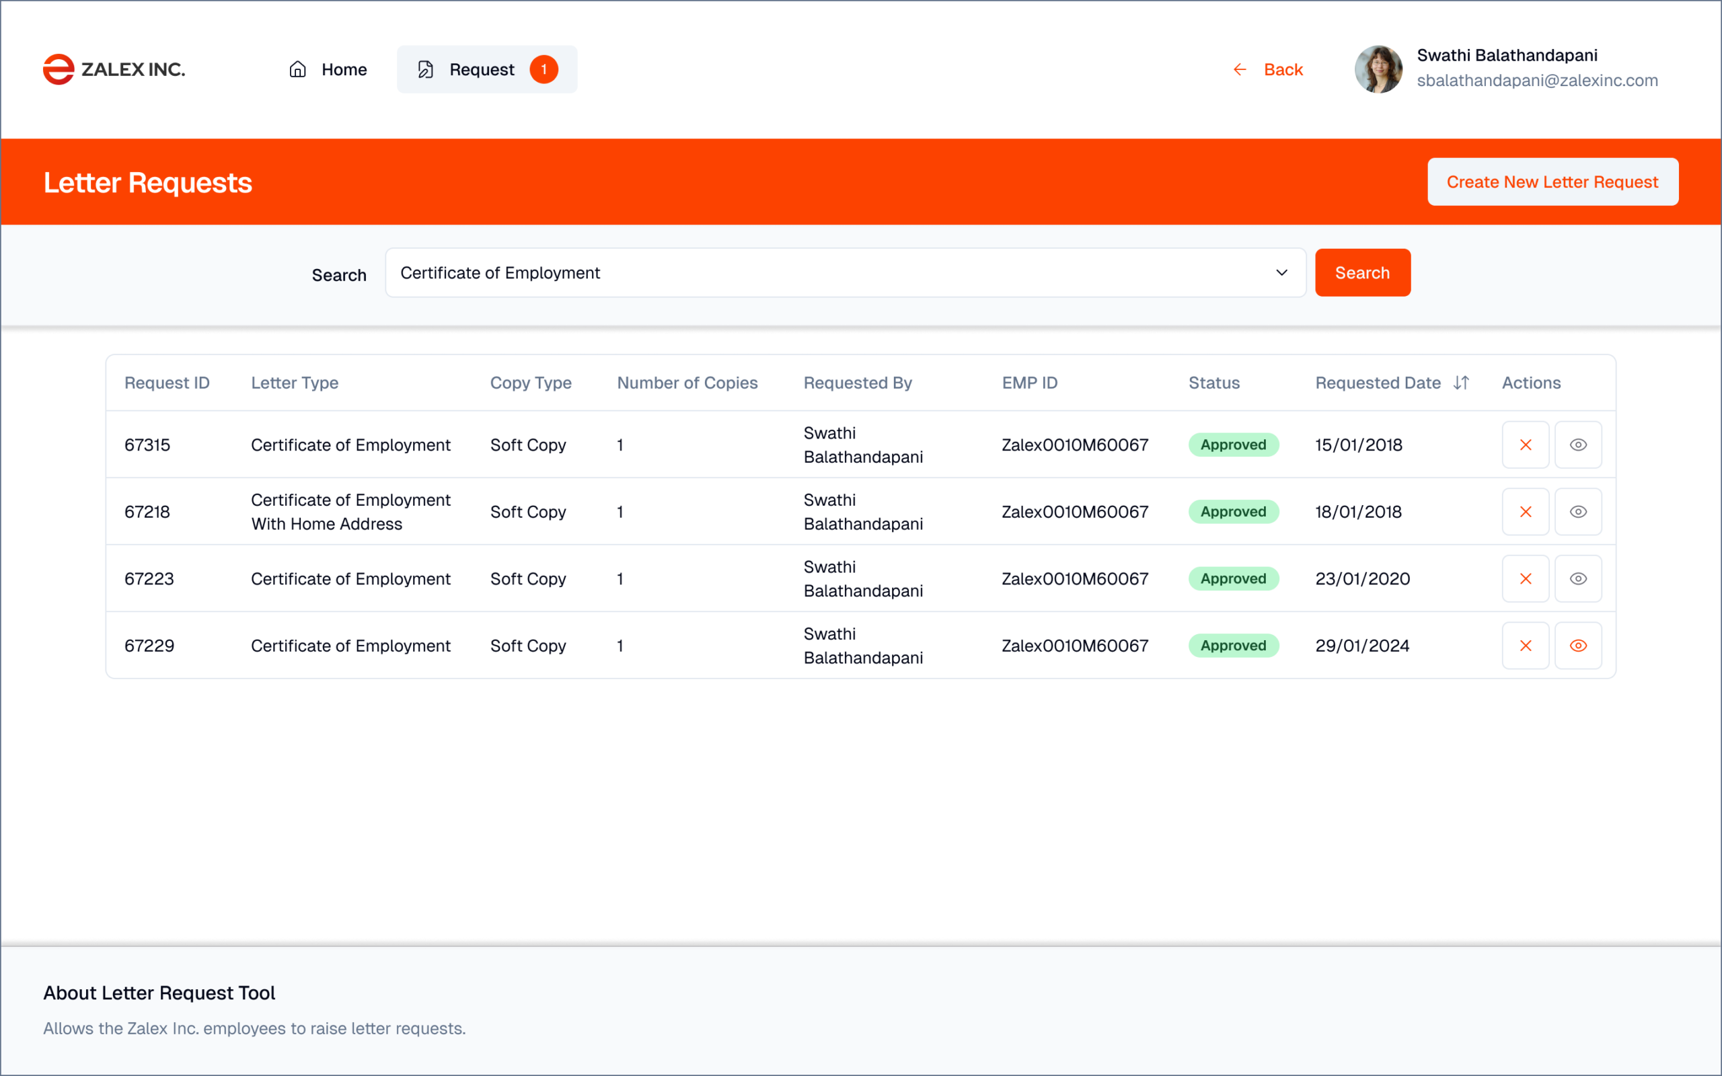Screen dimensions: 1722x1076
Task: Click the Zalex Inc. logo
Action: point(114,69)
